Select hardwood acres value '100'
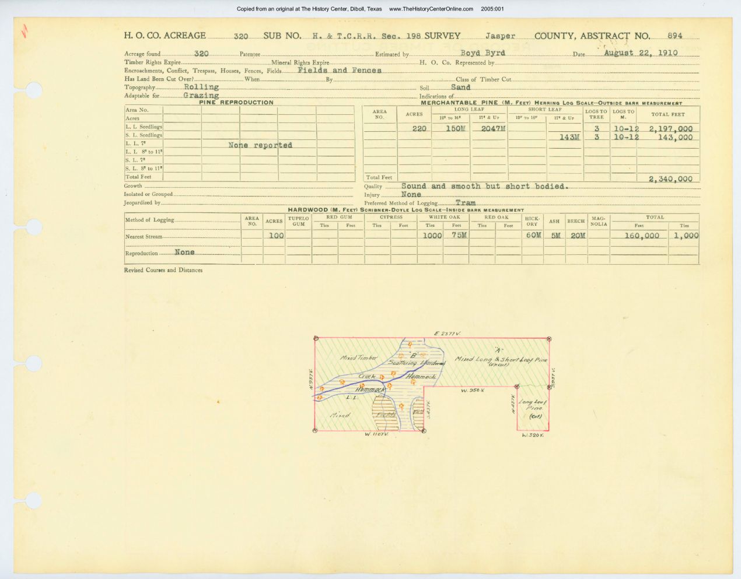This screenshot has width=741, height=579. click(x=276, y=236)
